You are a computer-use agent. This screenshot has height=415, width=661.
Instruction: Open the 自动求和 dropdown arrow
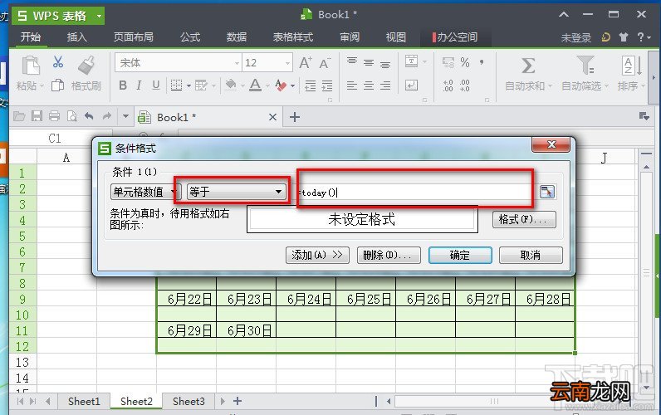(550, 86)
